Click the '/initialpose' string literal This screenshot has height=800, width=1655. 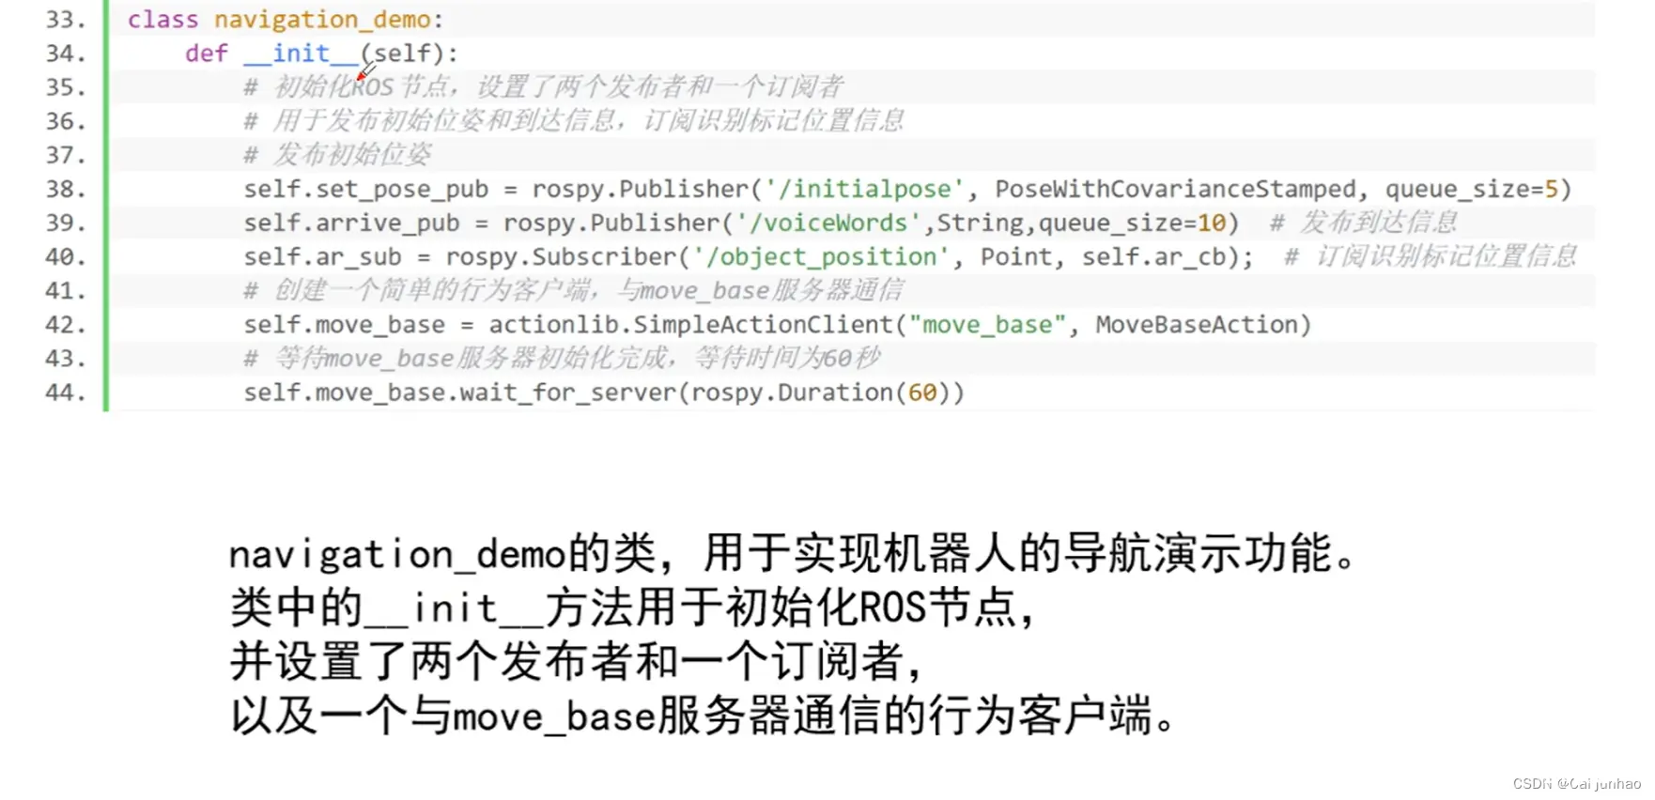tap(864, 189)
